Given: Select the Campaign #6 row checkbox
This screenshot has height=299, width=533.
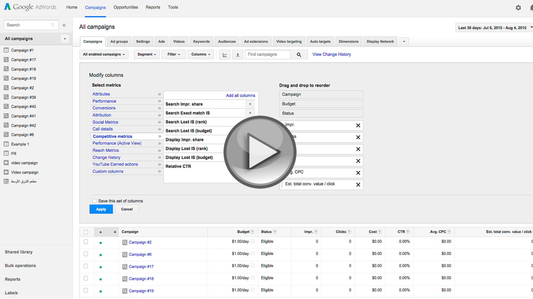Looking at the screenshot, I should [x=86, y=254].
